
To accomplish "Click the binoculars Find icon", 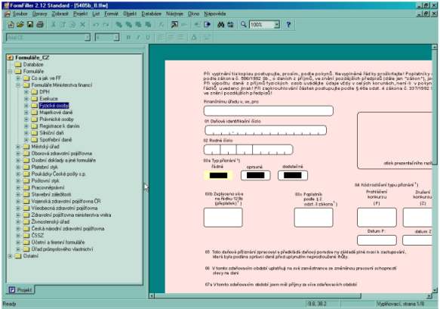I will point(221,25).
